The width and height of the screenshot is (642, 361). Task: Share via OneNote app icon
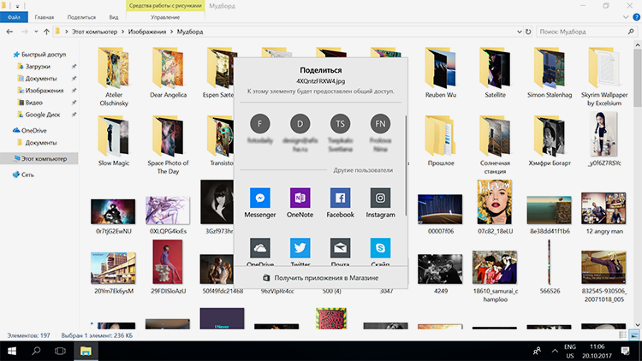click(x=300, y=198)
